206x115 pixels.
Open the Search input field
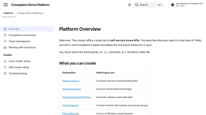click(x=148, y=5)
